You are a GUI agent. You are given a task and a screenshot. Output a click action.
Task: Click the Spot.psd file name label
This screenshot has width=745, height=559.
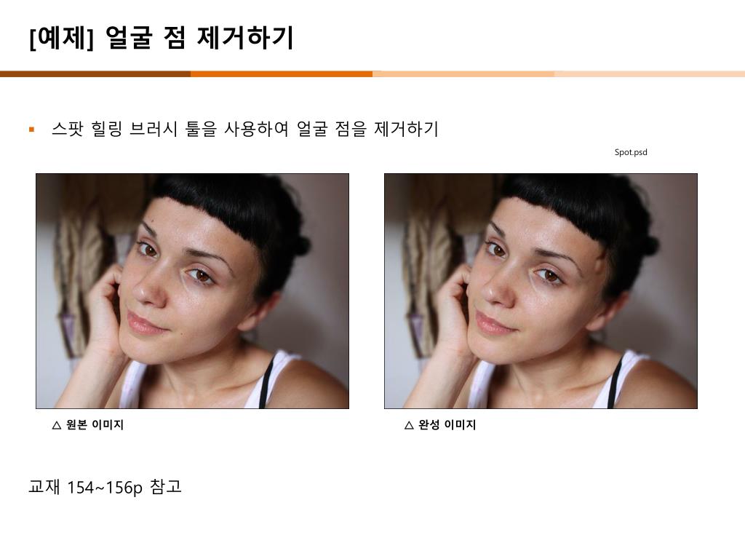click(x=631, y=152)
